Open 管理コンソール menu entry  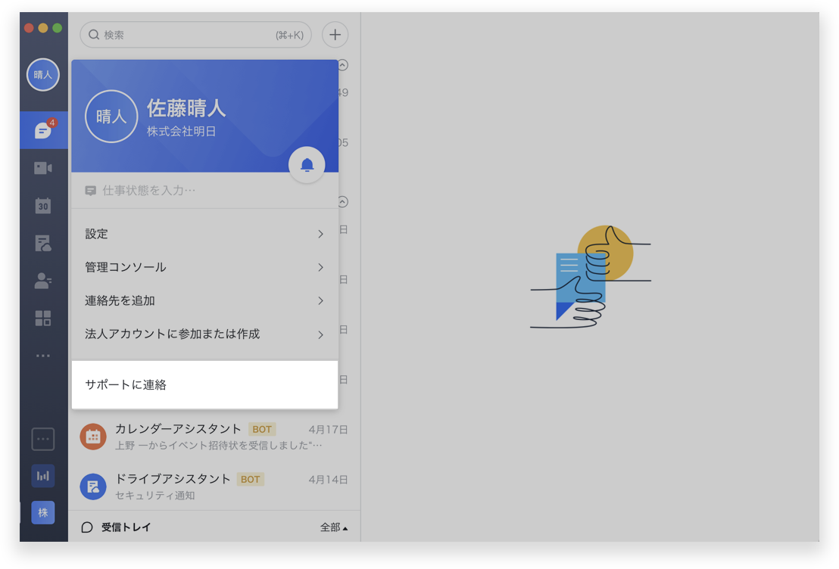[204, 267]
